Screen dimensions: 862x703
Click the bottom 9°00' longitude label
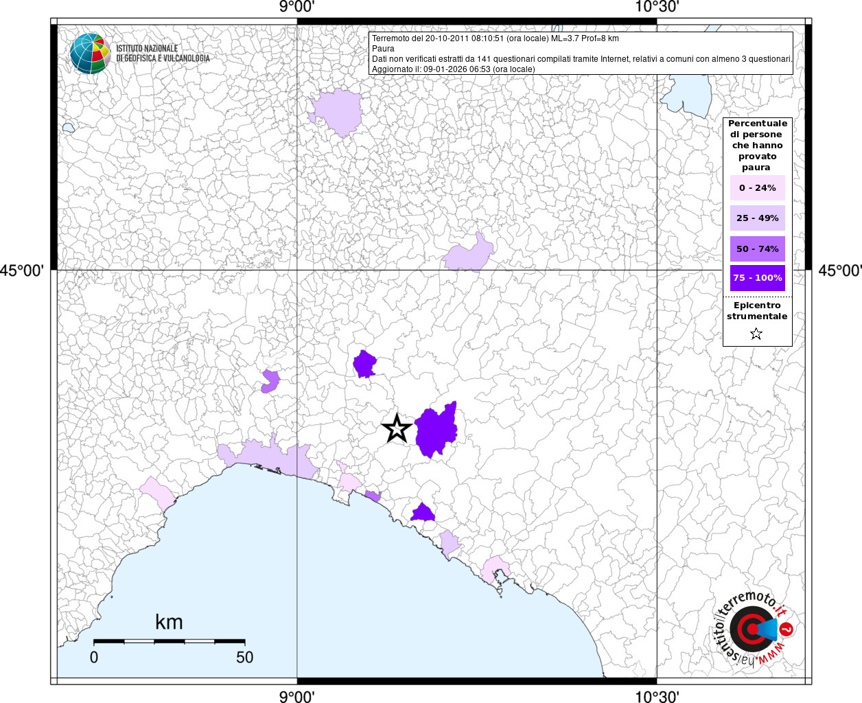click(296, 696)
